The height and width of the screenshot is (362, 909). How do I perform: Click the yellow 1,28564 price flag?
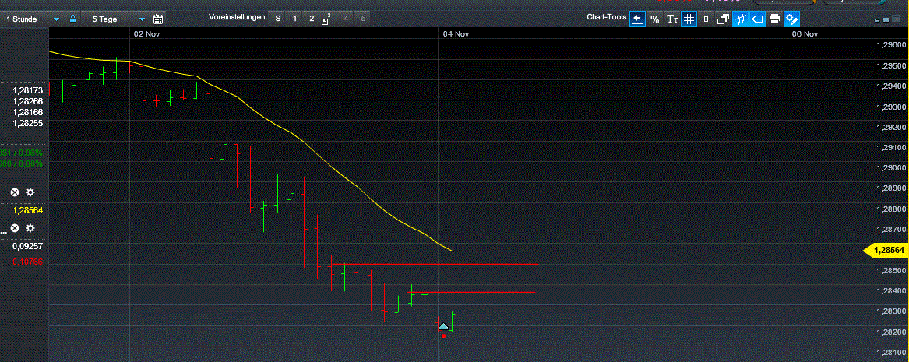click(x=885, y=250)
